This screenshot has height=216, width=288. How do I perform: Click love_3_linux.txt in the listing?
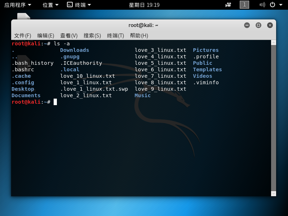pyautogui.click(x=160, y=50)
